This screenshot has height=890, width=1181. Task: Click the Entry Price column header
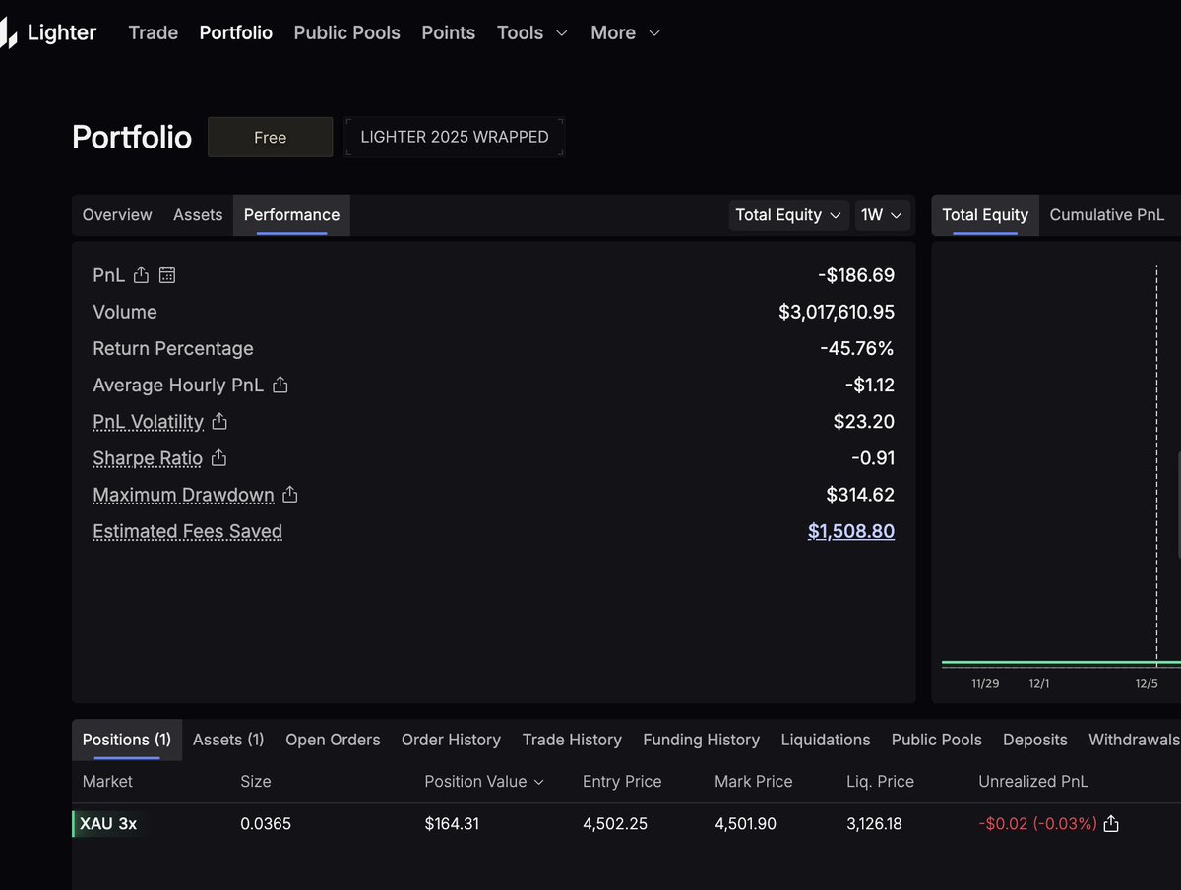coord(622,782)
